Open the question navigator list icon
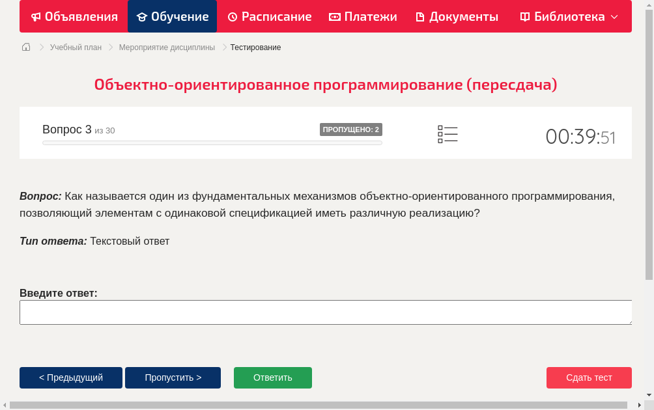The width and height of the screenshot is (654, 410). point(448,134)
